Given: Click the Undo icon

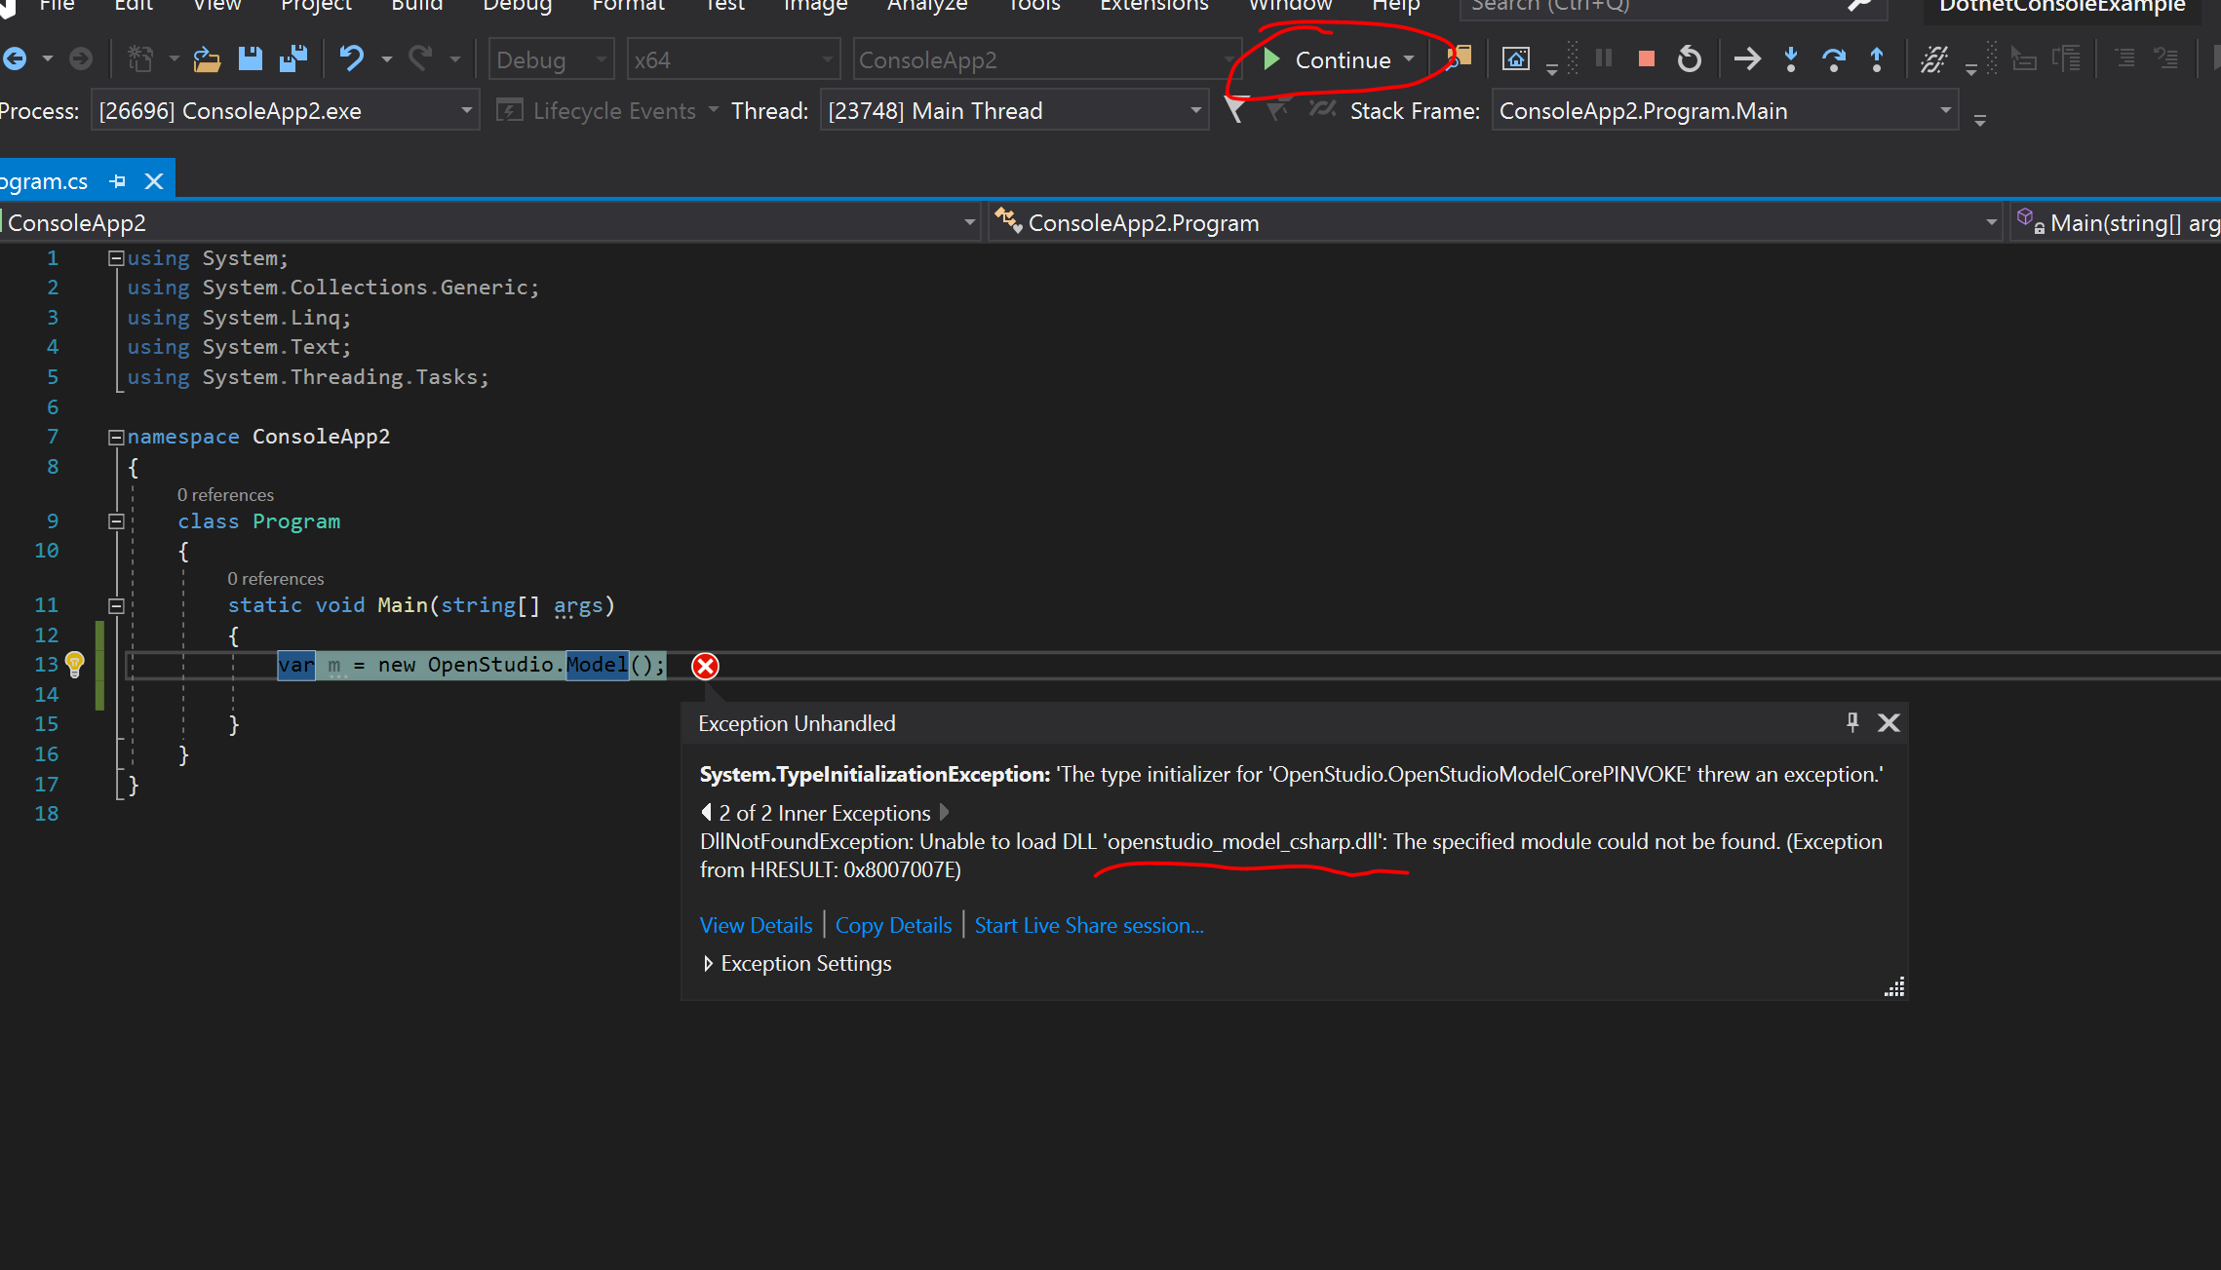Looking at the screenshot, I should [x=353, y=58].
